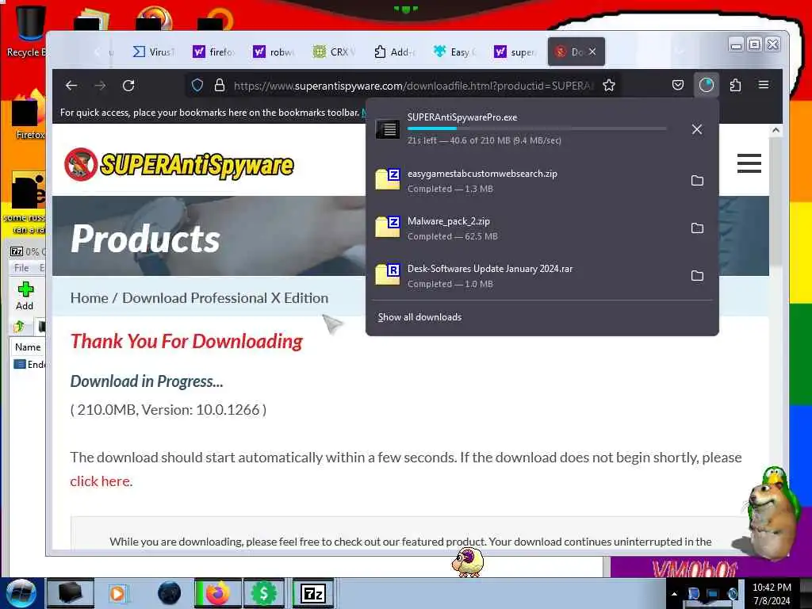Show Desk-Softwares Update rar in folder
The image size is (812, 609).
[697, 276]
